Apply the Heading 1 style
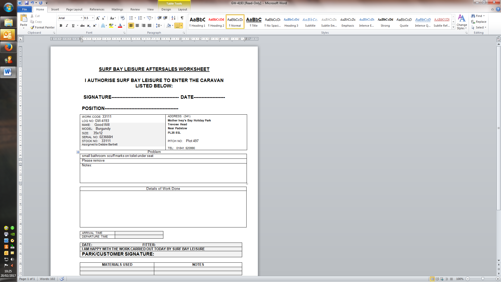Viewport: 501px width, 282px height. (x=197, y=22)
